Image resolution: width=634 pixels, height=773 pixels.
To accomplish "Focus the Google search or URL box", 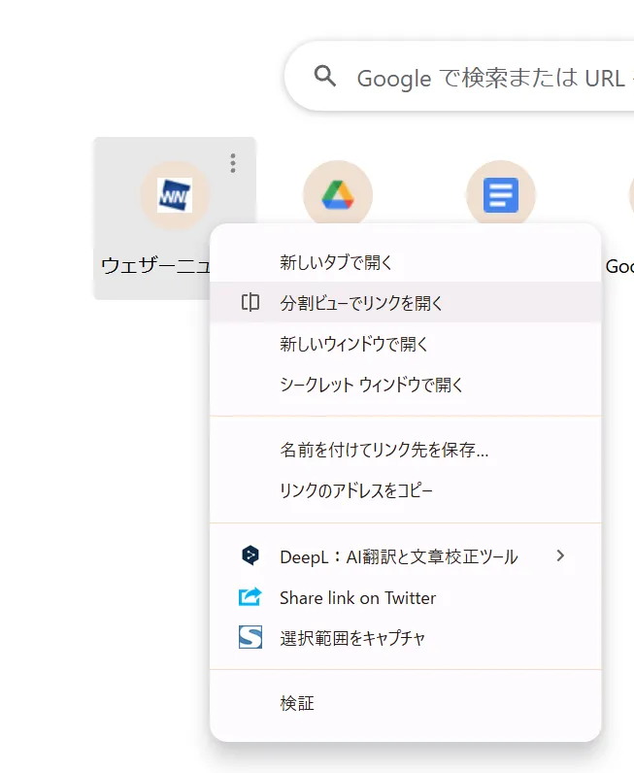I will coord(485,78).
